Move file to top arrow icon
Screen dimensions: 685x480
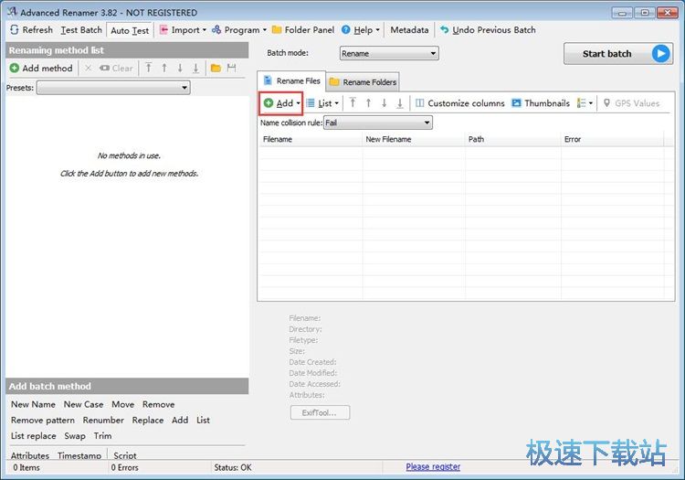tap(353, 102)
